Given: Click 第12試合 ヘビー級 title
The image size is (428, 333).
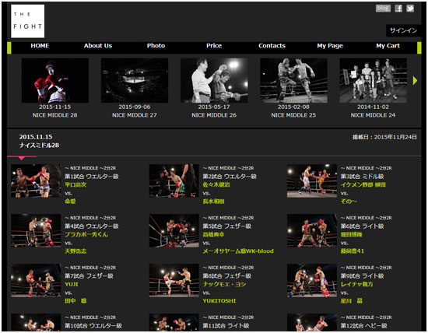Looking at the screenshot, I should click(x=364, y=326).
